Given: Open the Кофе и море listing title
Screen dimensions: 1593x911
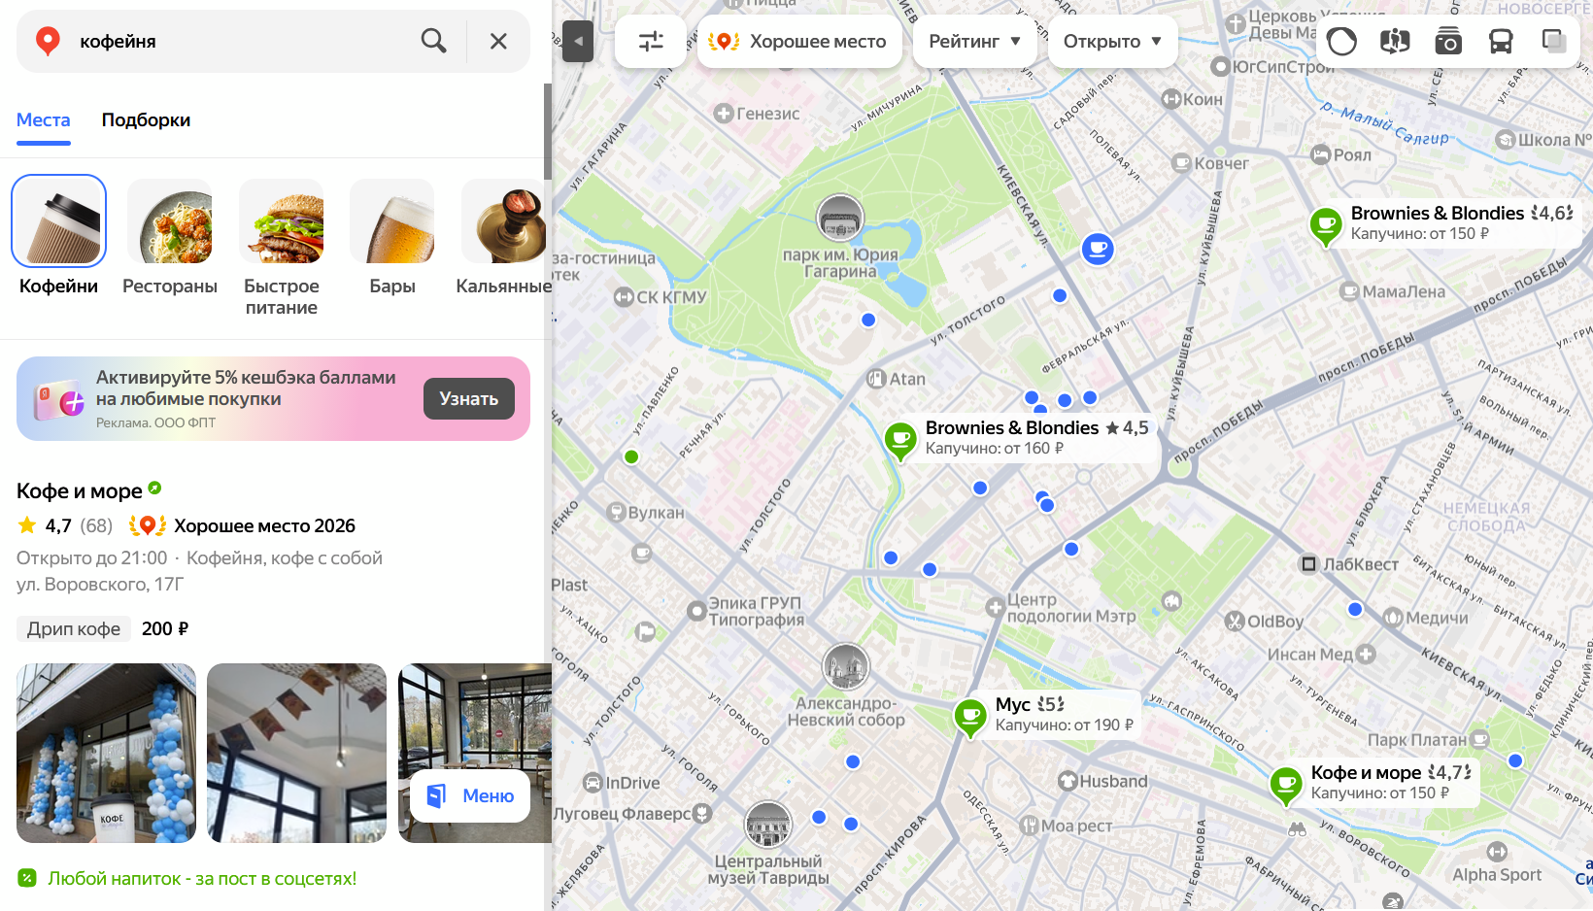Looking at the screenshot, I should pos(80,491).
